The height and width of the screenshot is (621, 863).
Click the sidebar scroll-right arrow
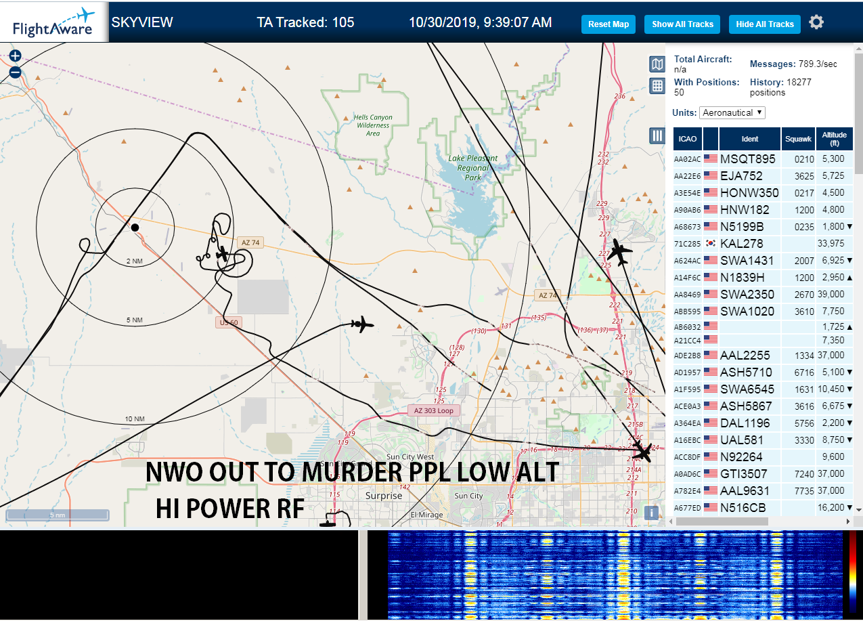(849, 521)
